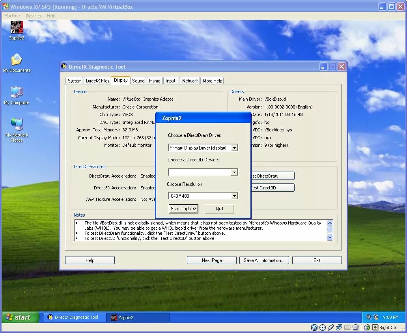Open the VirtualBox Help menu
Screen dimensions: 407x333
tap(51, 16)
